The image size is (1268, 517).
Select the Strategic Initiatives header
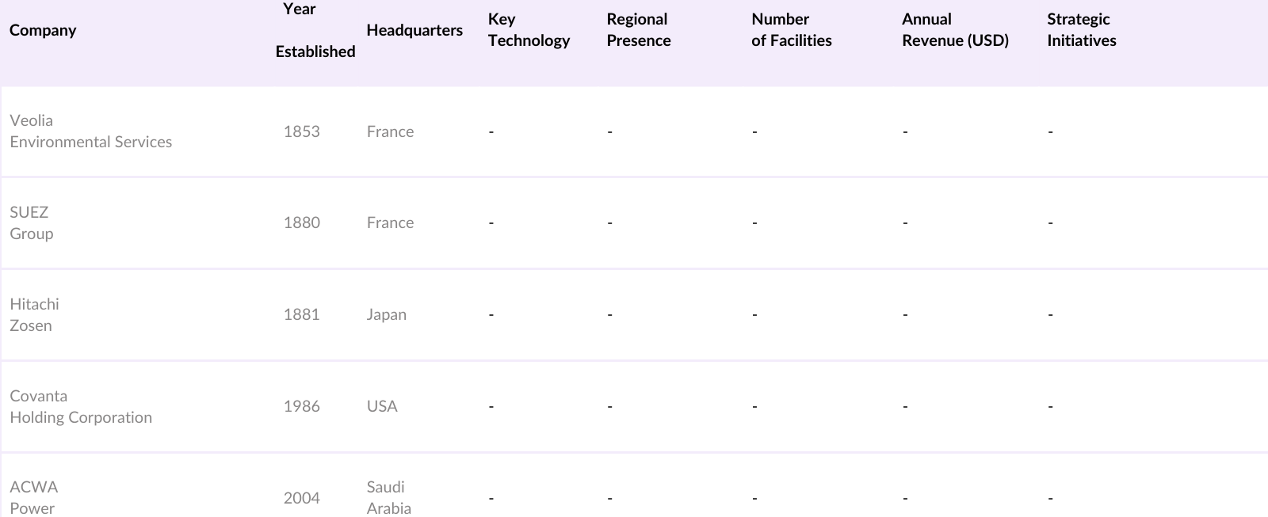tap(1081, 30)
